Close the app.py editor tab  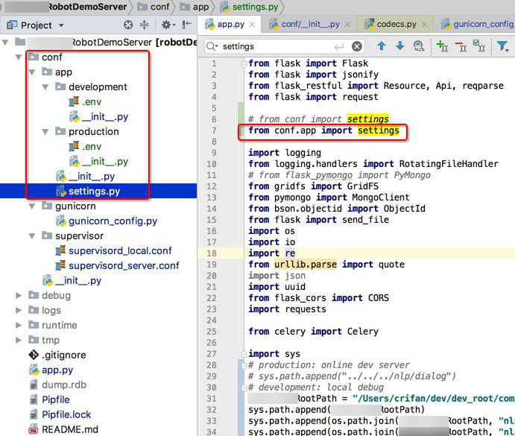(252, 24)
